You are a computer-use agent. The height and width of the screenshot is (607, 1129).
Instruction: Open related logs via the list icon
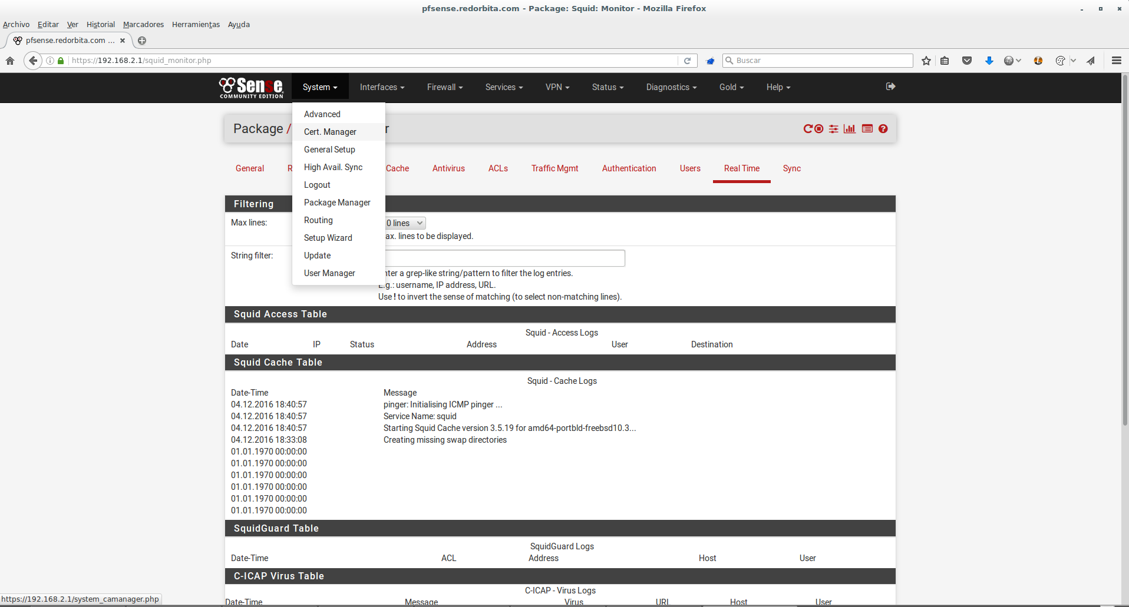coord(867,129)
